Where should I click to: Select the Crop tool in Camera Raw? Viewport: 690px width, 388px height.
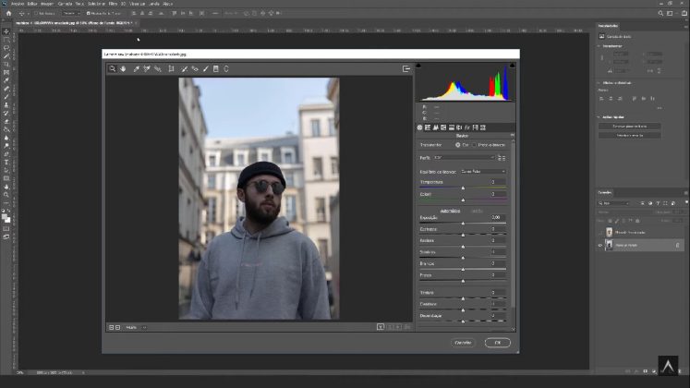[x=171, y=68]
